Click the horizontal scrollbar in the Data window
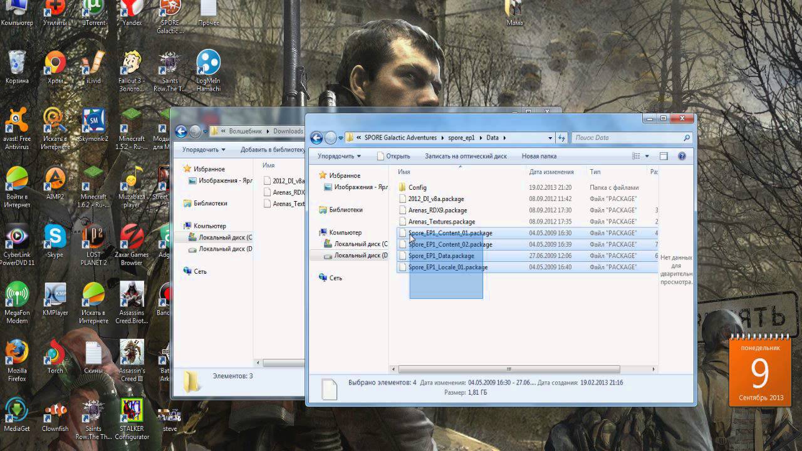Viewport: 802px width, 451px height. 509,369
